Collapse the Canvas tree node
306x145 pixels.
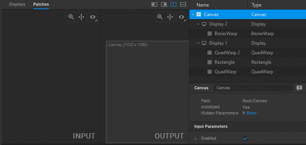[193, 14]
